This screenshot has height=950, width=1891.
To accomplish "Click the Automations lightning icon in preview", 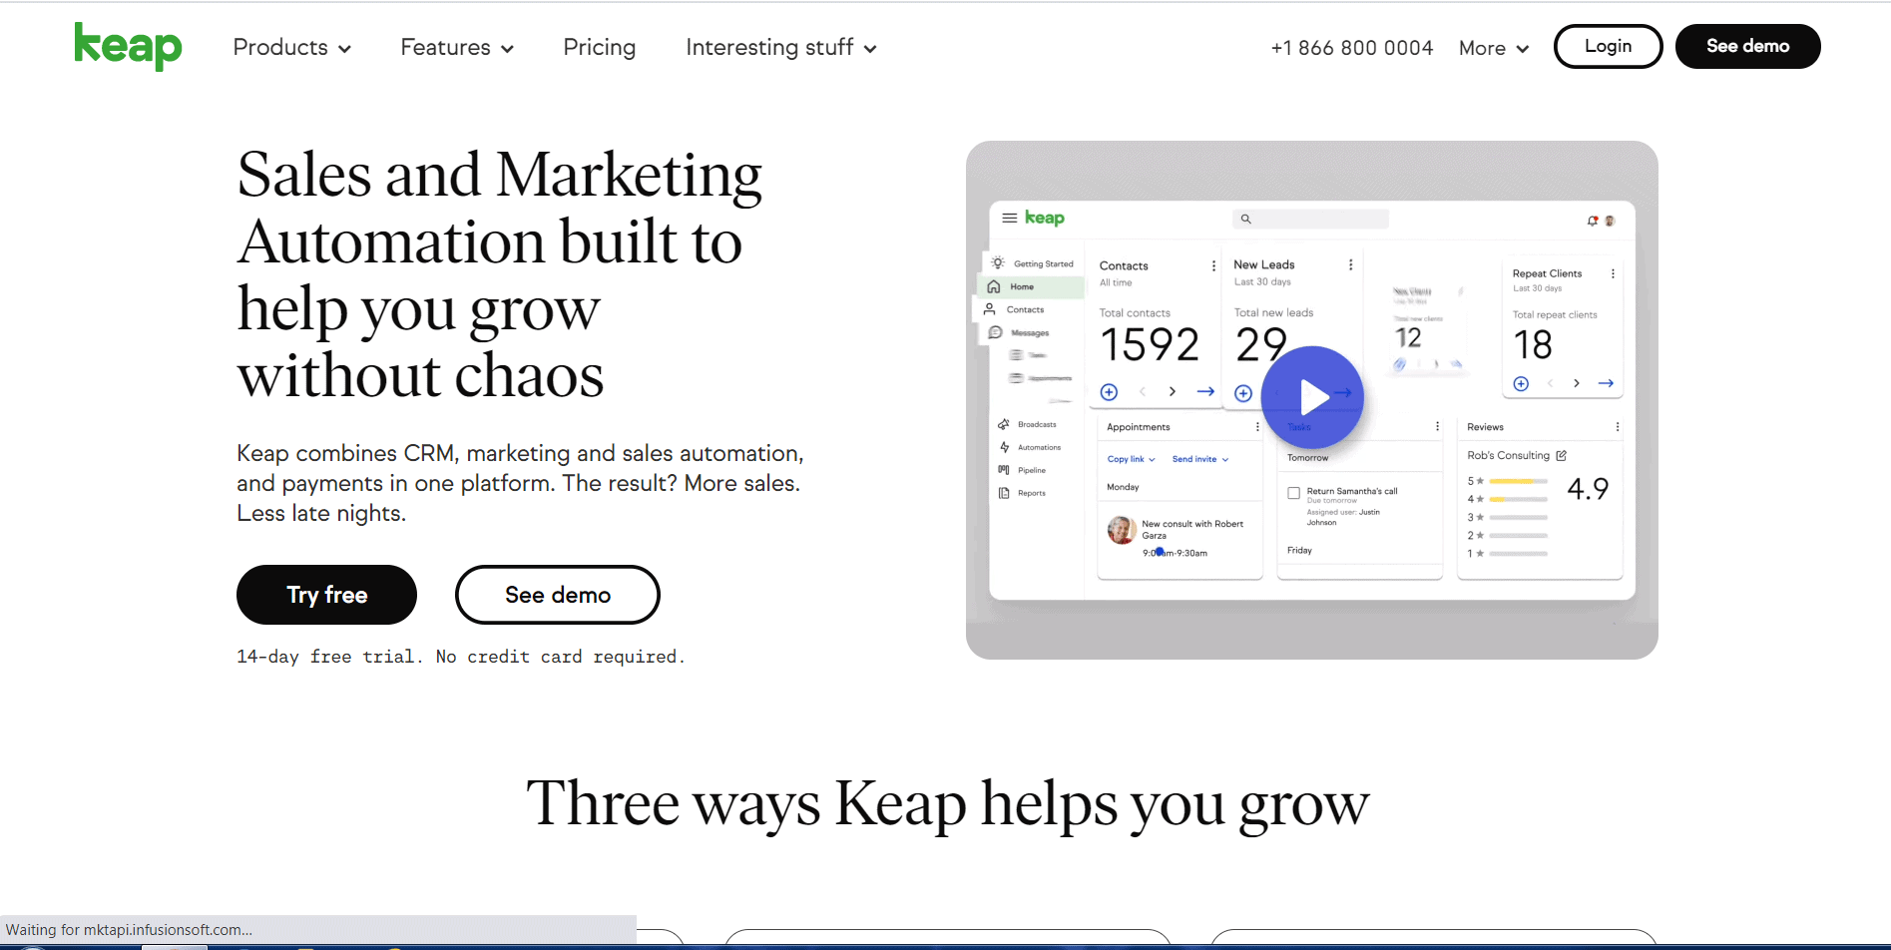I will (1004, 447).
